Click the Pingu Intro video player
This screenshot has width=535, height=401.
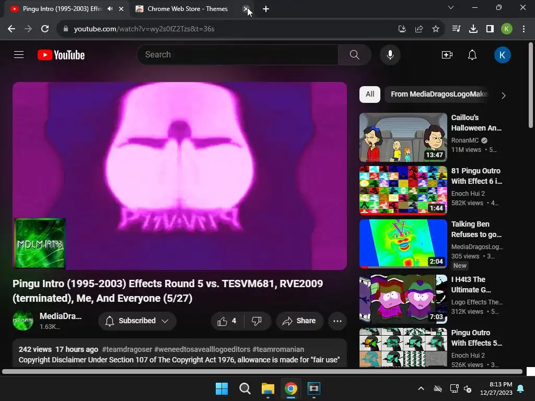coord(180,175)
